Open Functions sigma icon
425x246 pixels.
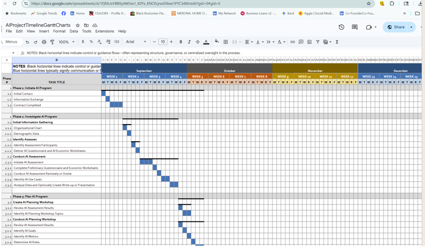click(x=337, y=42)
